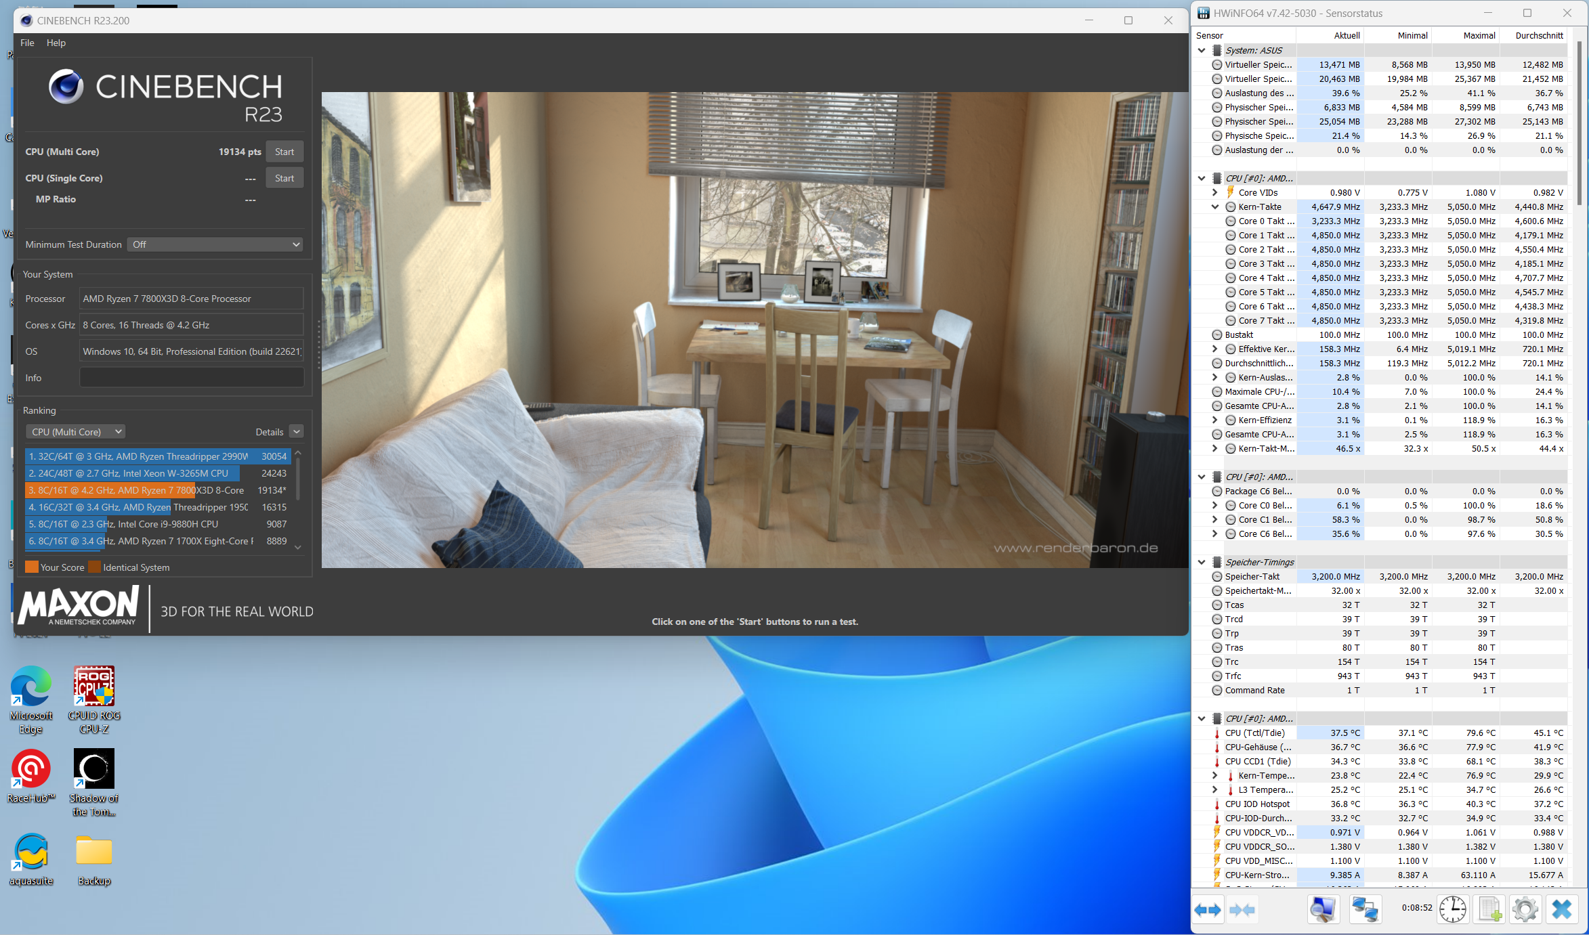Expand the Core C0 Bel... row

(1215, 505)
